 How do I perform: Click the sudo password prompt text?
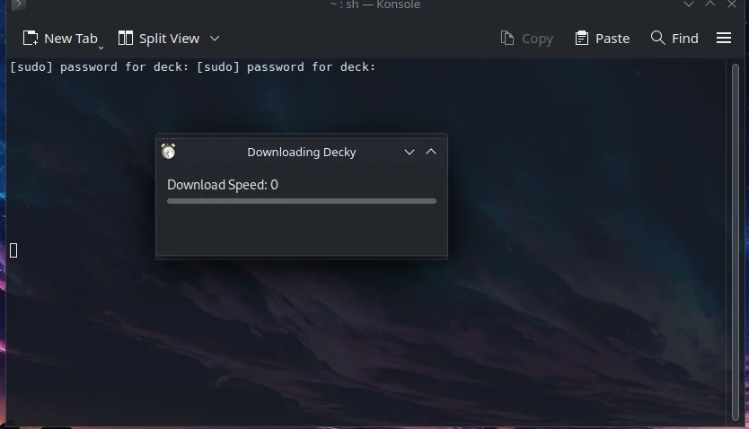tap(193, 66)
